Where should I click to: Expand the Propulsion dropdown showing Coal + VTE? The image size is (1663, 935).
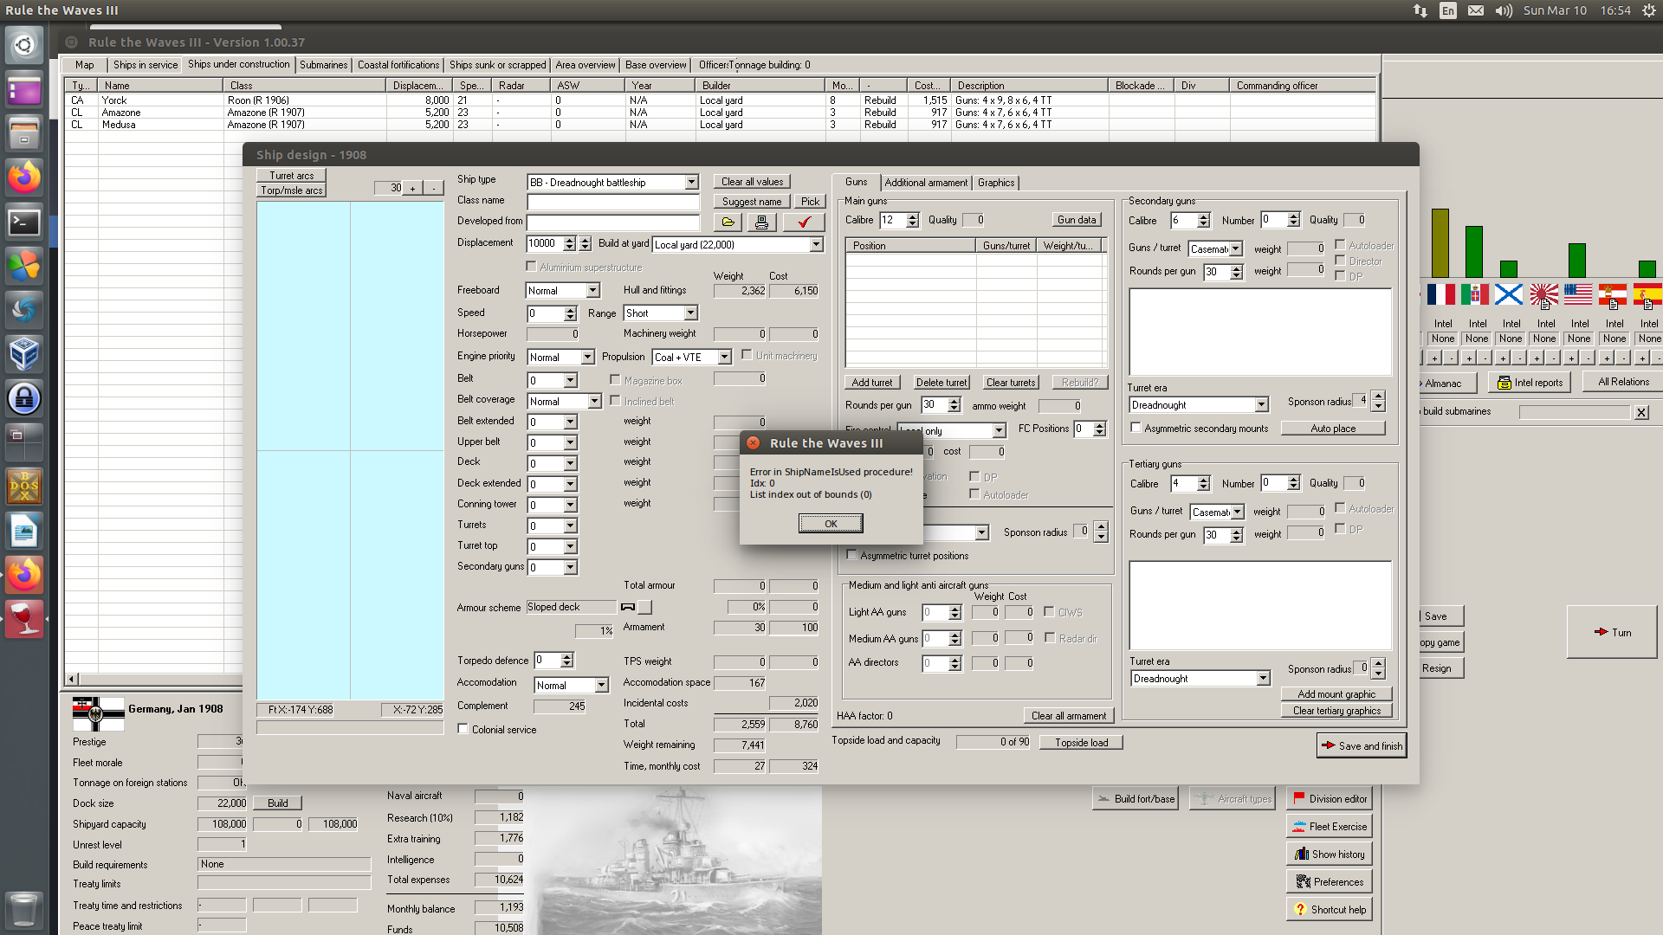(725, 357)
